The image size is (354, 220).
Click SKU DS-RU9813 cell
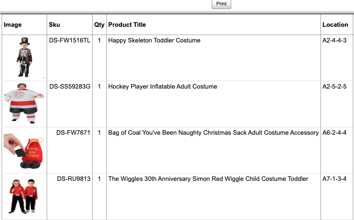(74, 179)
